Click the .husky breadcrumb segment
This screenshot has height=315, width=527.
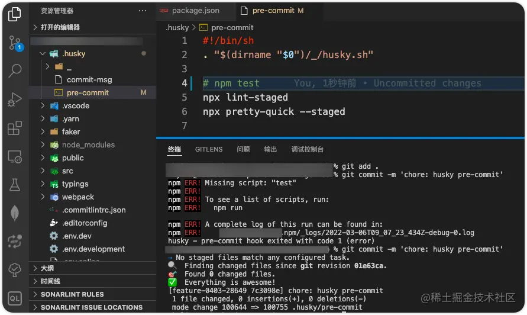coord(177,28)
